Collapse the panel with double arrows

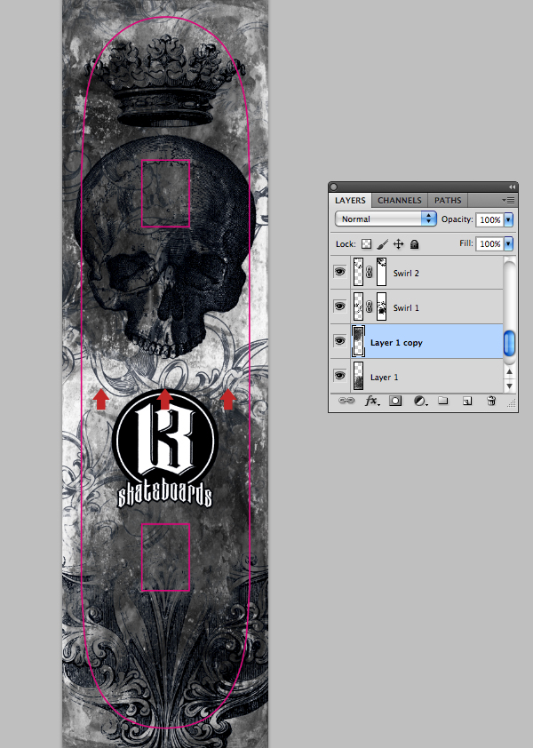pos(512,187)
